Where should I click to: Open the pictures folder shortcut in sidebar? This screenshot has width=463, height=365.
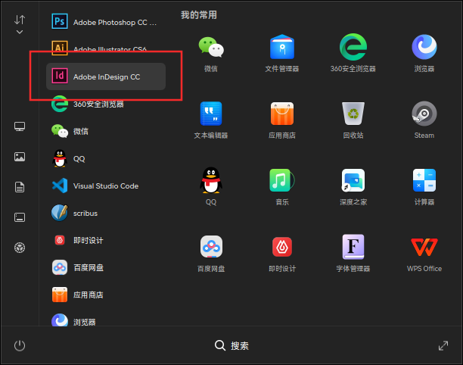(20, 157)
